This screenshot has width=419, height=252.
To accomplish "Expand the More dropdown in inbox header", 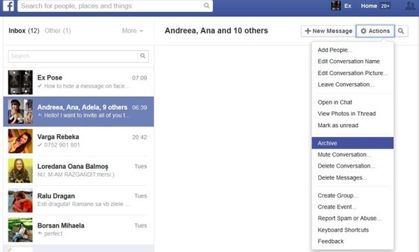I will coord(133,31).
